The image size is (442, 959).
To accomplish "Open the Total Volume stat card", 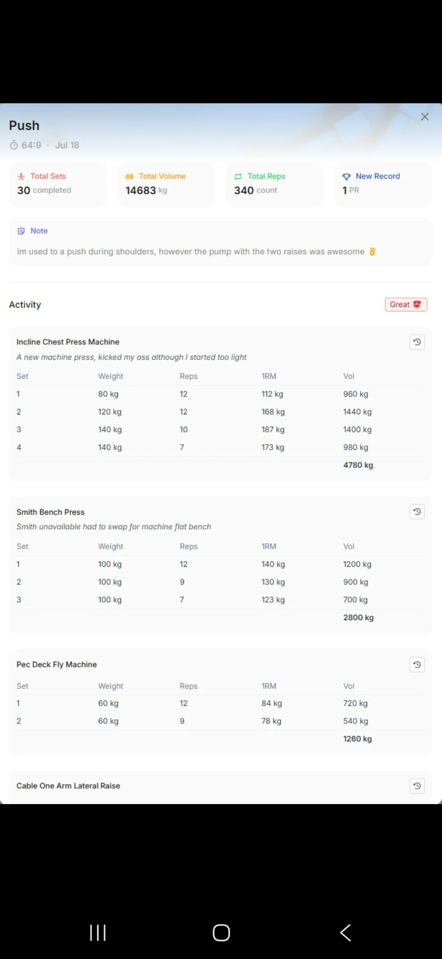I will point(166,184).
